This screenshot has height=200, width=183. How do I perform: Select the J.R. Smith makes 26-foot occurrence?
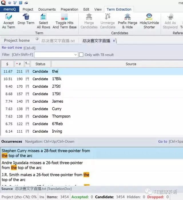(92, 177)
